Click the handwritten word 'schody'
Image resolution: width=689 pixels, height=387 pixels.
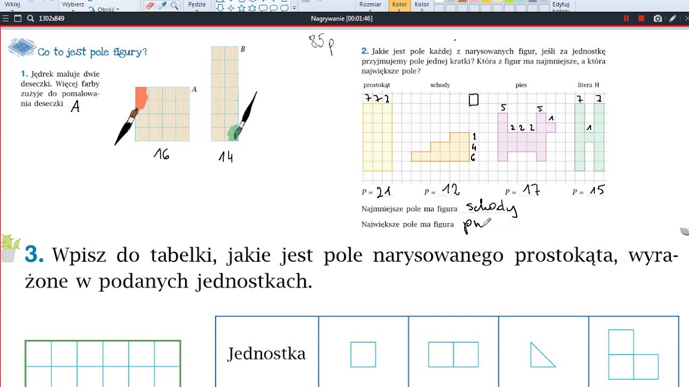492,208
